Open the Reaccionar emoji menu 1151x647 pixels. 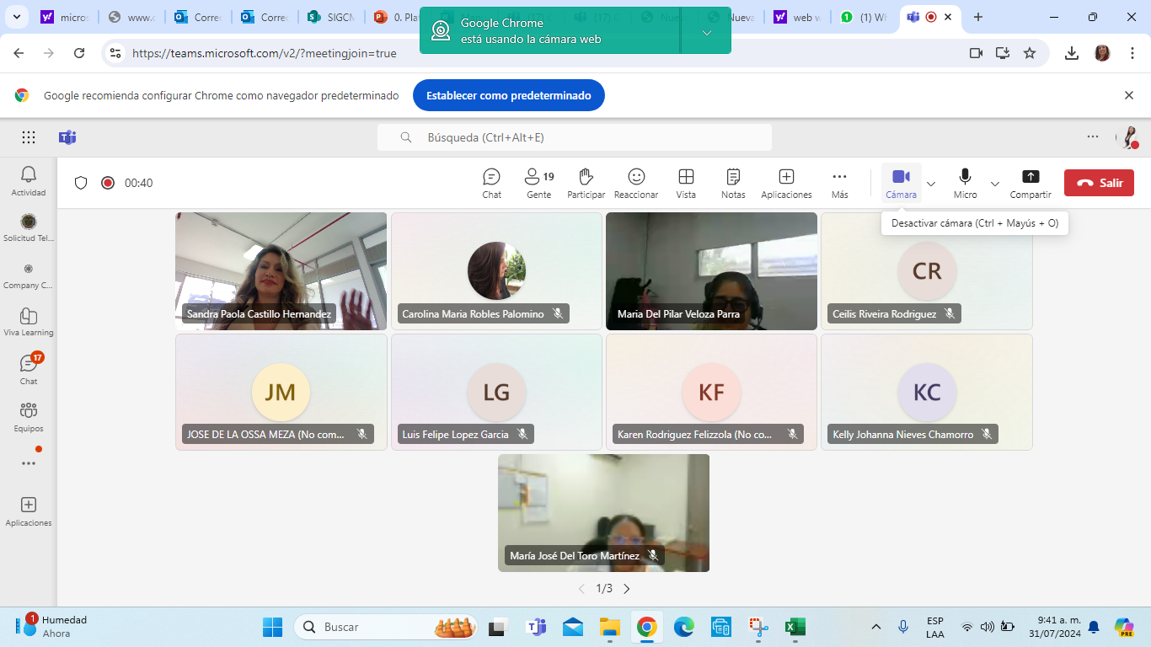(x=636, y=184)
